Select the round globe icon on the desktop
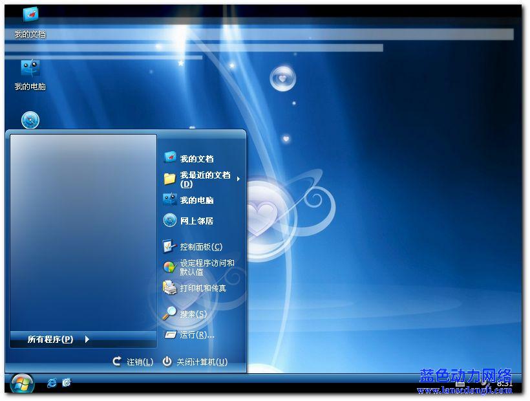The height and width of the screenshot is (401, 530). click(30, 120)
